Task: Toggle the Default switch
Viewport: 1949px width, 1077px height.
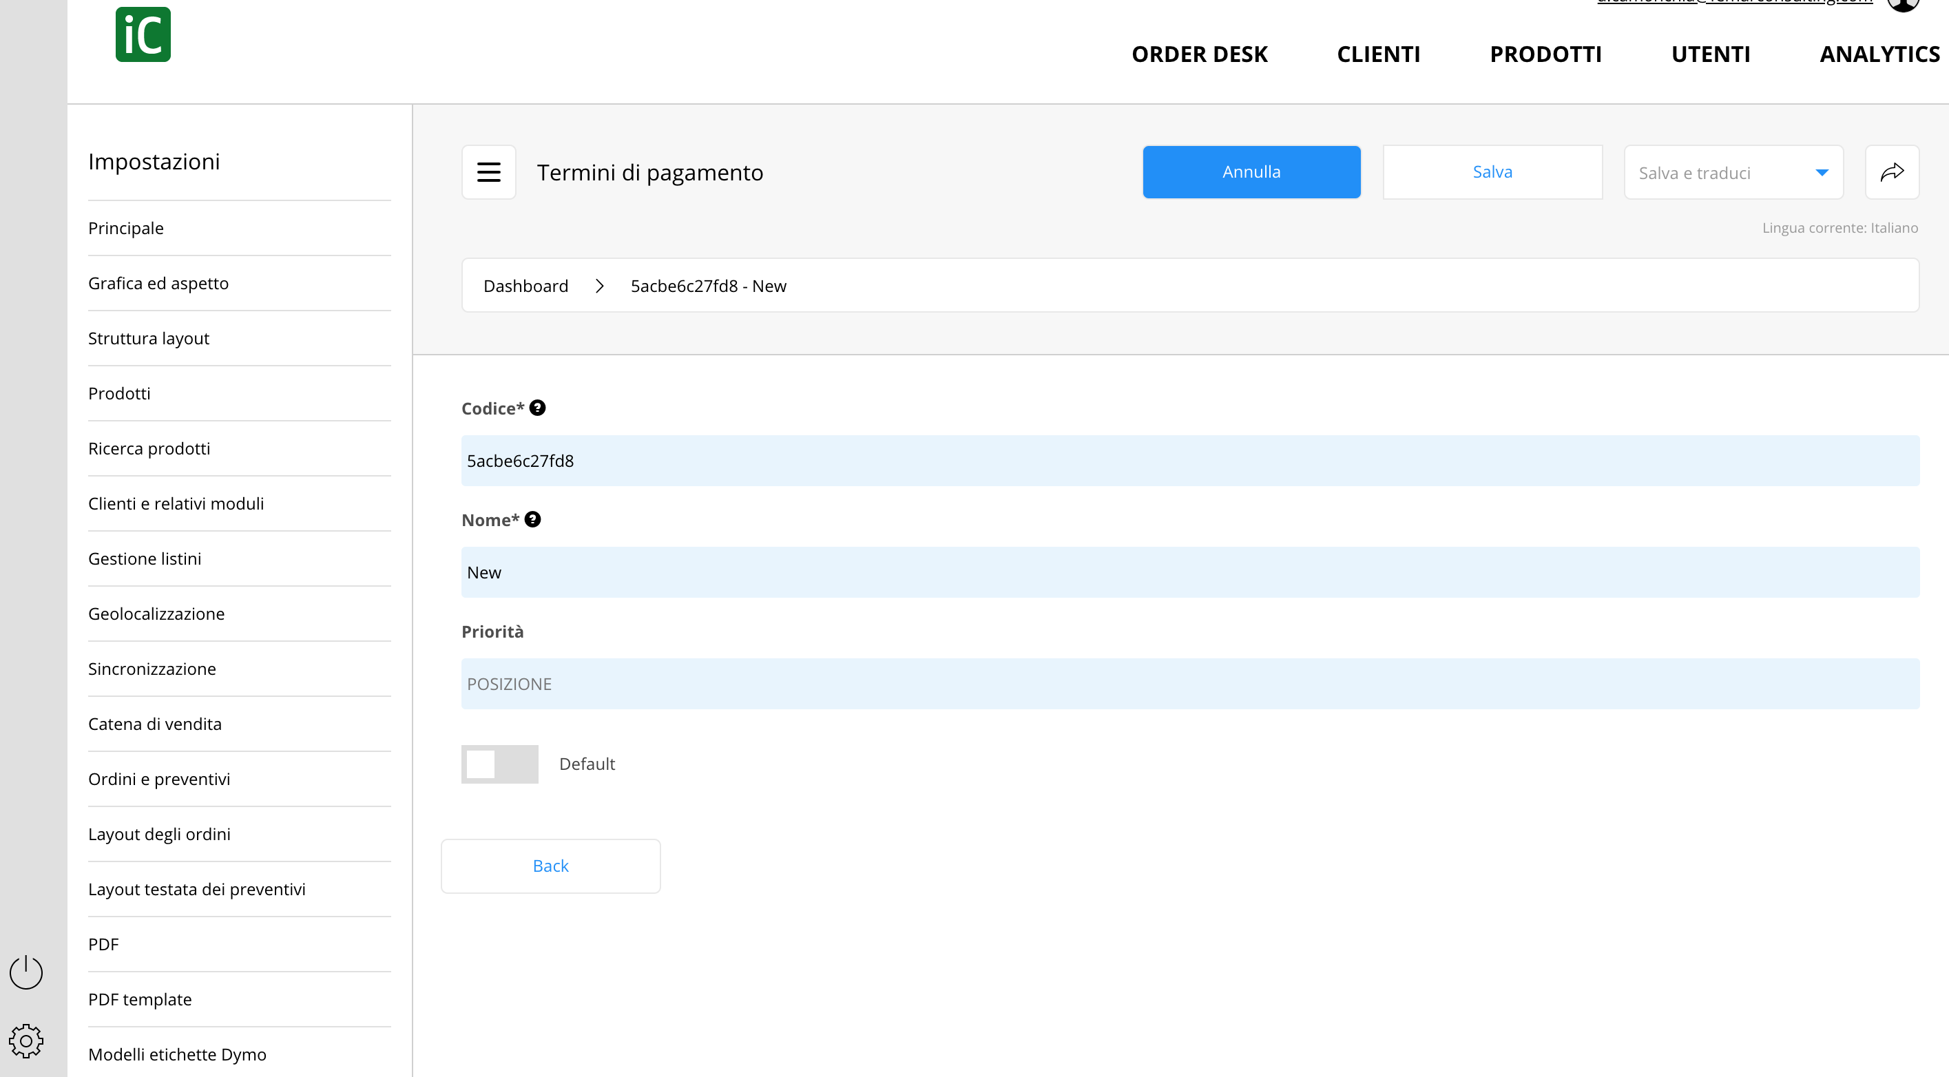Action: click(x=499, y=764)
